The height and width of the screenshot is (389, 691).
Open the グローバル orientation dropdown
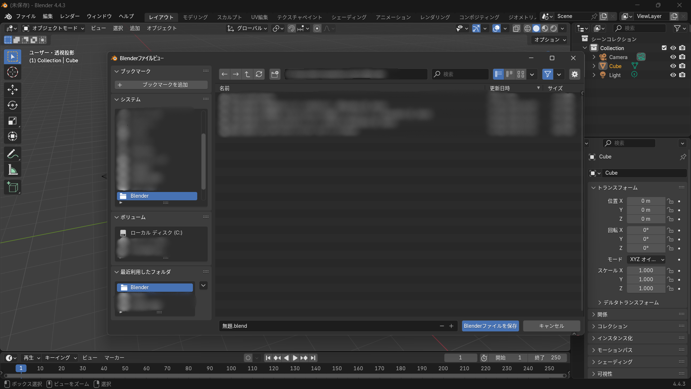pyautogui.click(x=247, y=28)
